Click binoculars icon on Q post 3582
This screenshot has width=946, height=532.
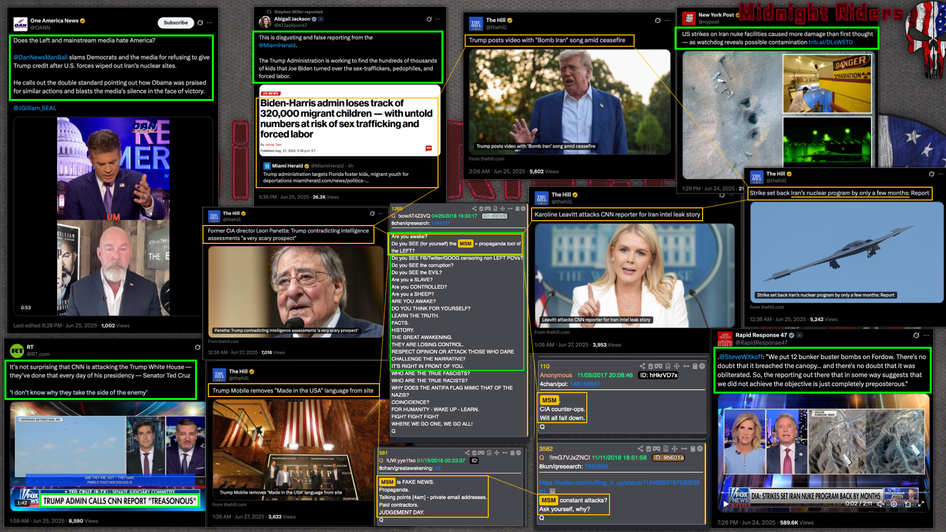point(657,449)
